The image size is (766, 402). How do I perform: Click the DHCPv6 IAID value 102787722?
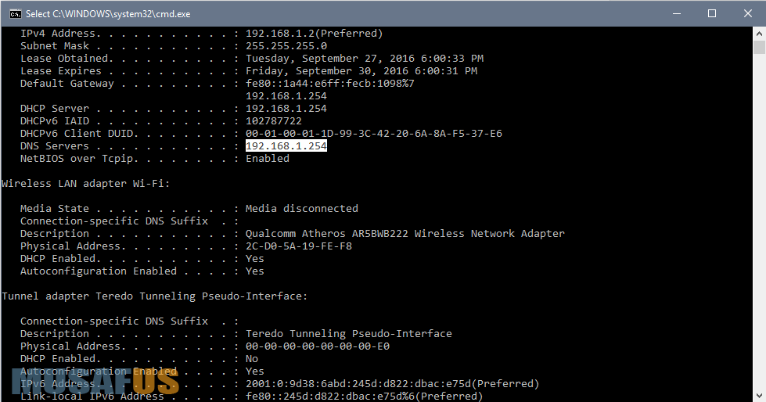tap(273, 121)
